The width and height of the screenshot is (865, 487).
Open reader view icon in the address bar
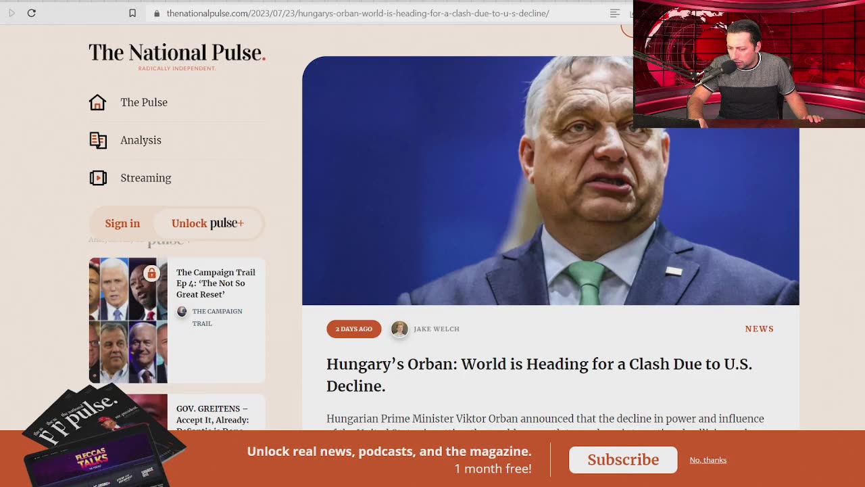[614, 13]
